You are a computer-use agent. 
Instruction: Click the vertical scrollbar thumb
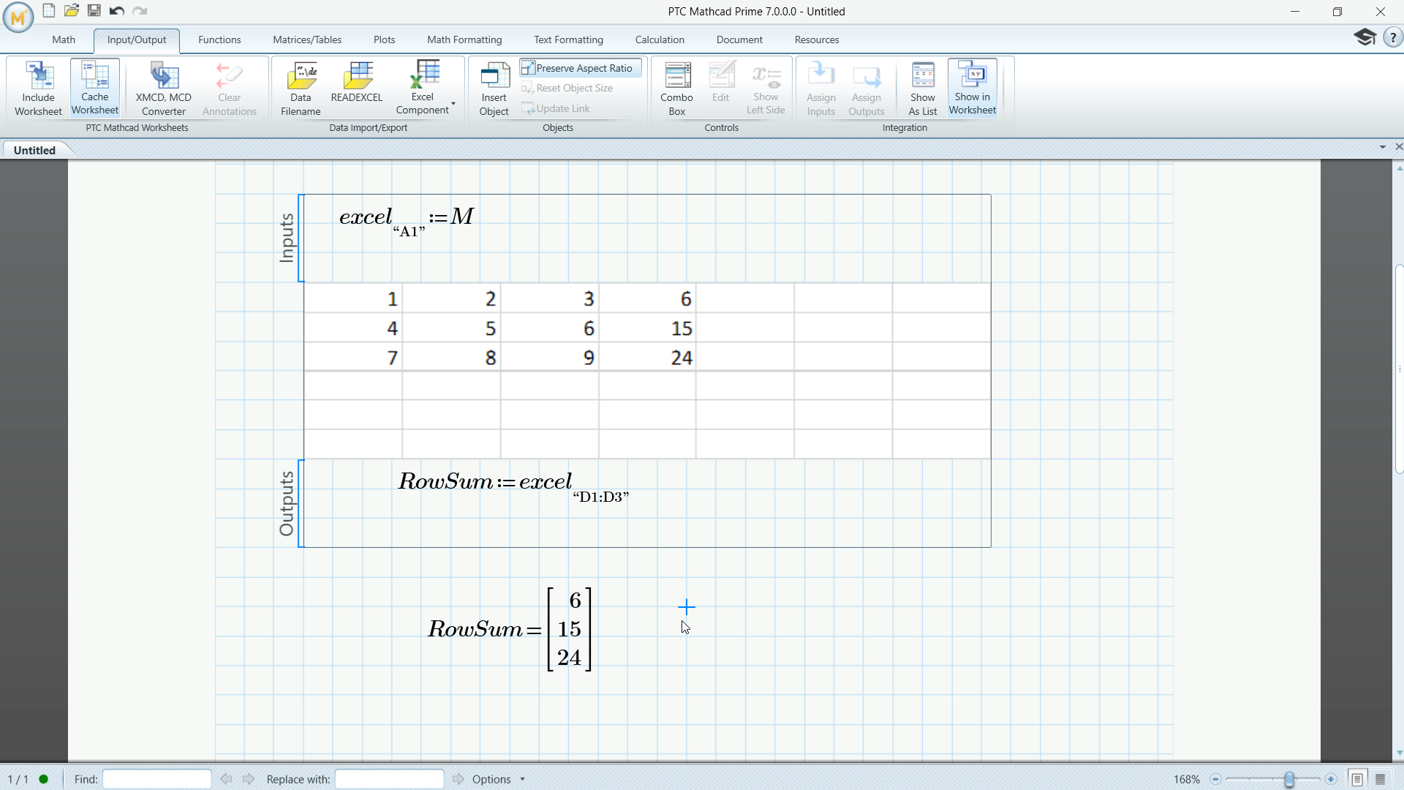pos(1400,369)
